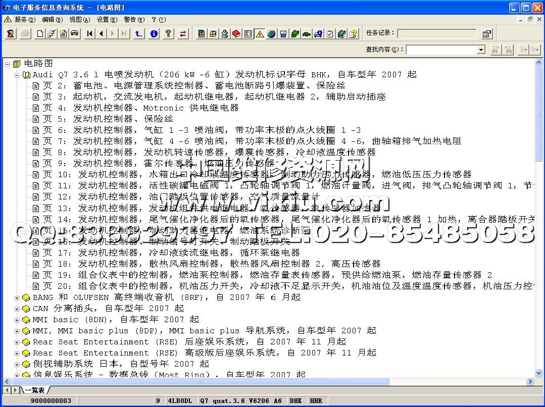This screenshot has height=407, width=545.
Task: Click the car vehicle selection toolbar icon
Action: point(74,34)
